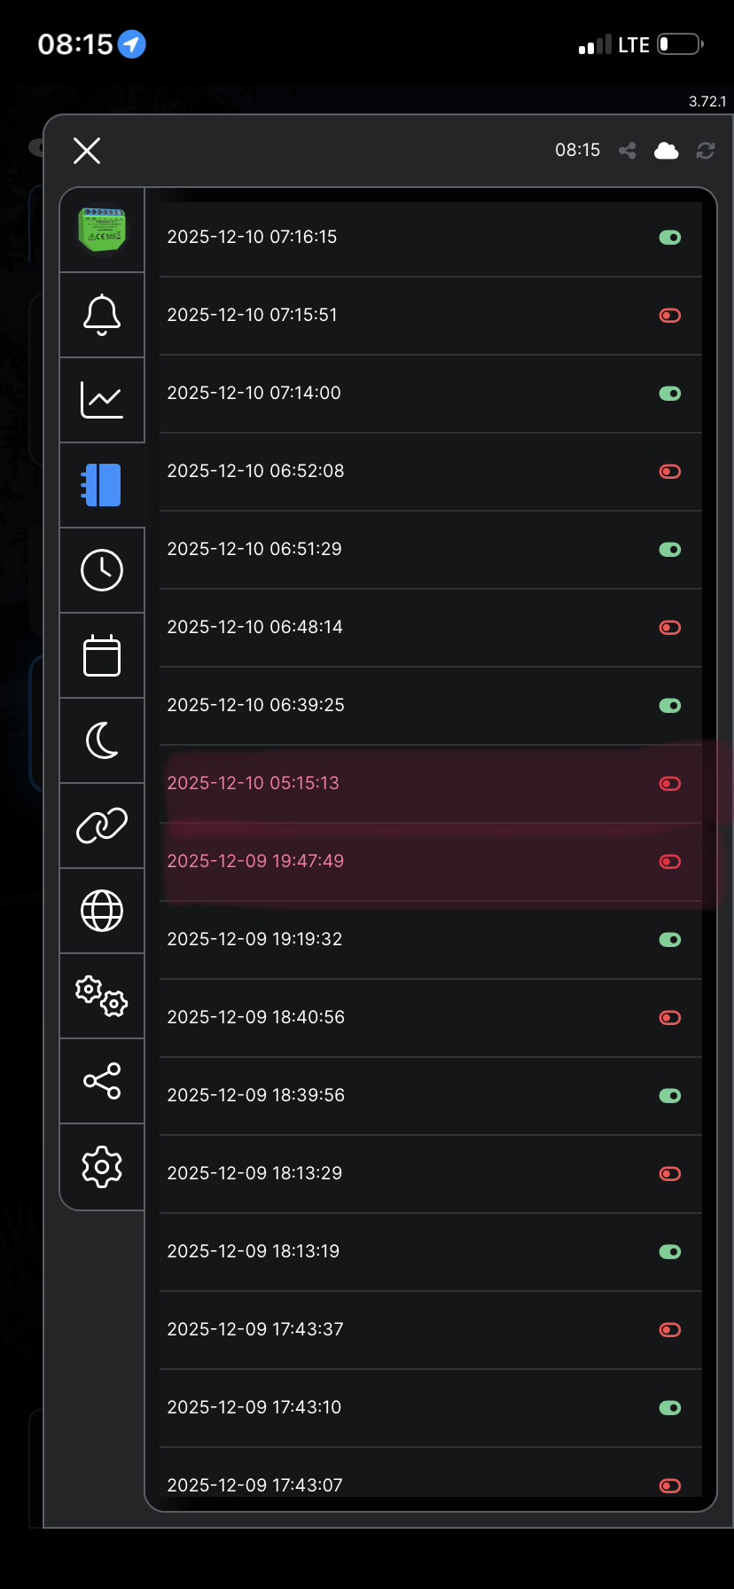Tap the green device module thumbnail
Screen dimensions: 734x1589
[102, 230]
